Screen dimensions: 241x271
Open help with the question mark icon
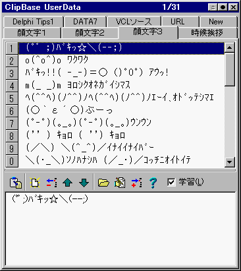click(x=153, y=183)
